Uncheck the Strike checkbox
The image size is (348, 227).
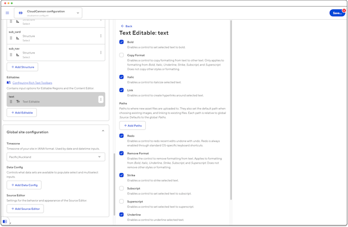[121, 175]
